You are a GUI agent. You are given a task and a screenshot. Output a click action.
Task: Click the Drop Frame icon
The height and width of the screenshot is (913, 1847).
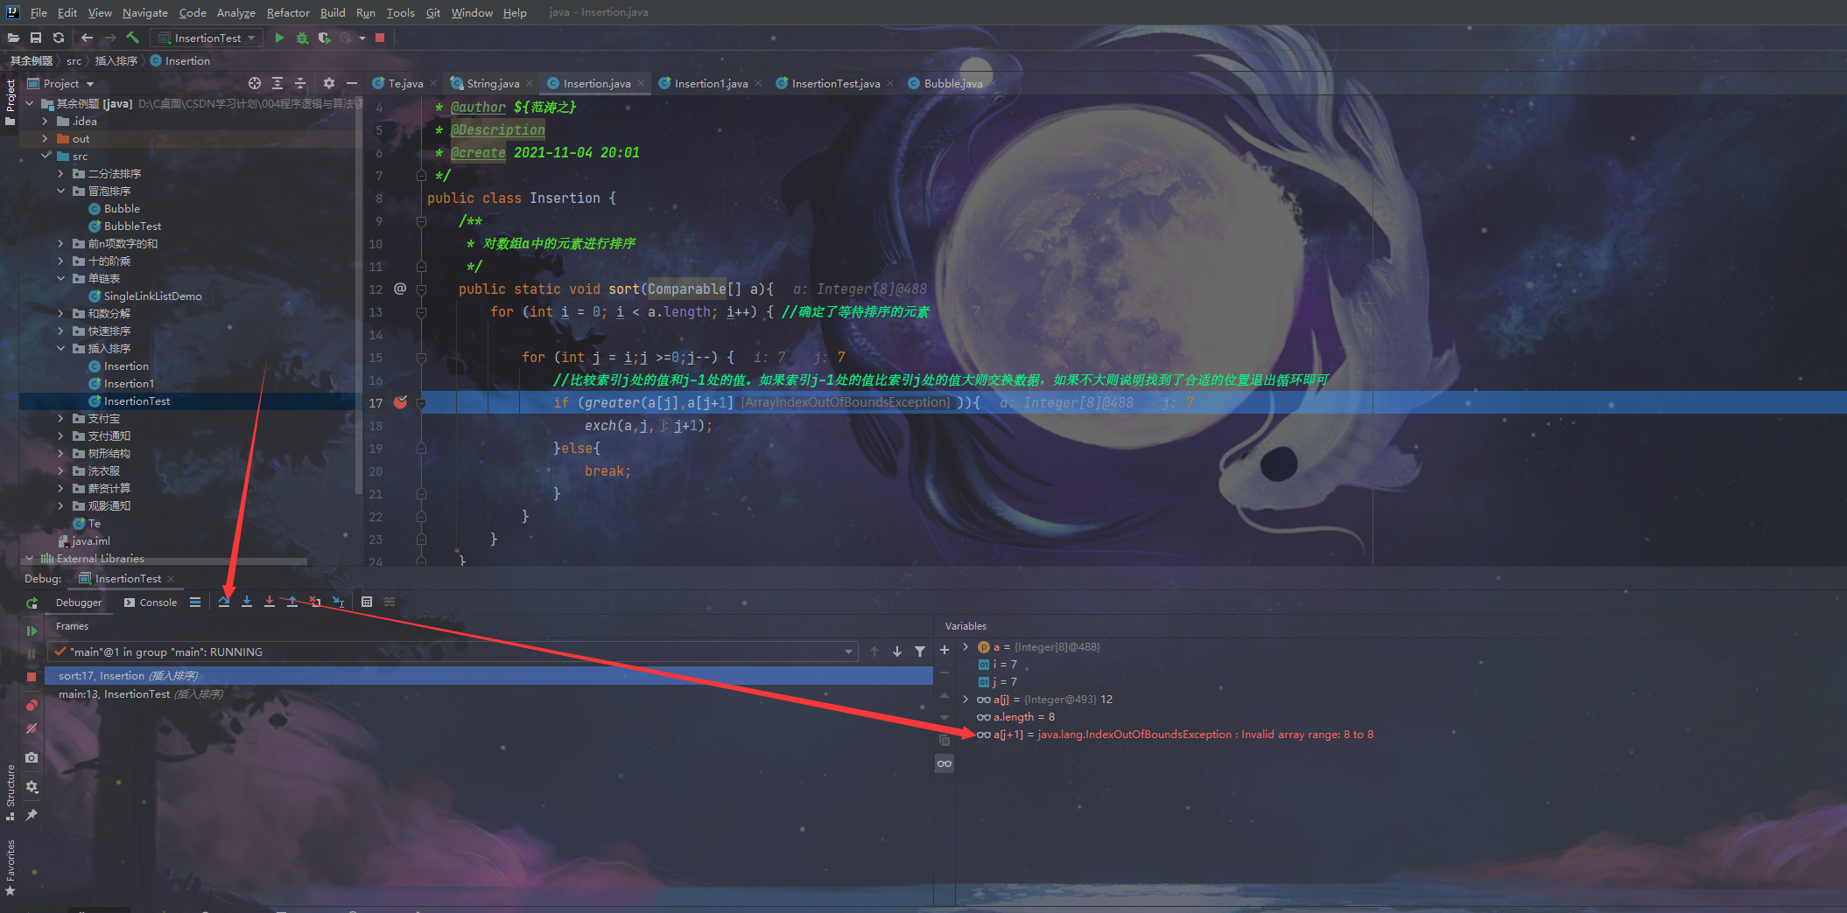(x=315, y=602)
